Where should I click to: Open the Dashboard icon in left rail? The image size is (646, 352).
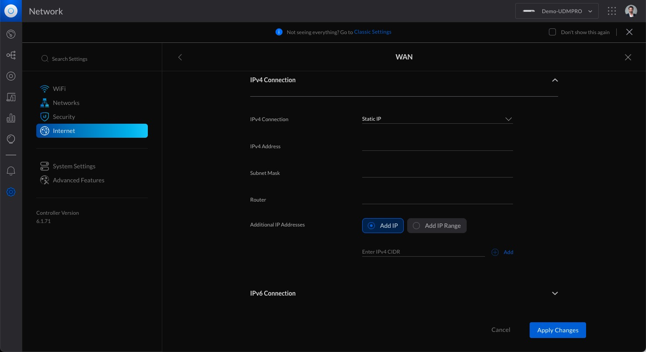pos(11,34)
